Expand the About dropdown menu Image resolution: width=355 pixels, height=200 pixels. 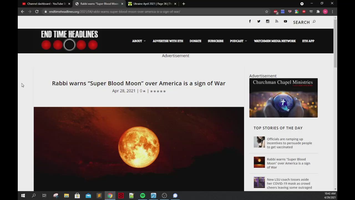tap(139, 41)
